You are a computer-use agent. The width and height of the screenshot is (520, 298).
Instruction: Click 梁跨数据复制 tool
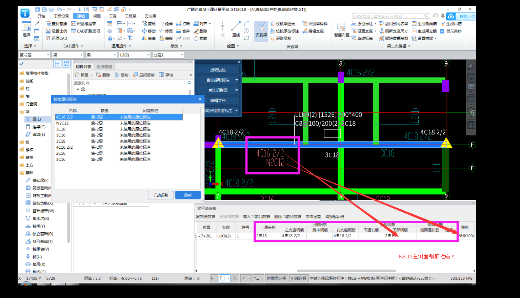point(394,38)
